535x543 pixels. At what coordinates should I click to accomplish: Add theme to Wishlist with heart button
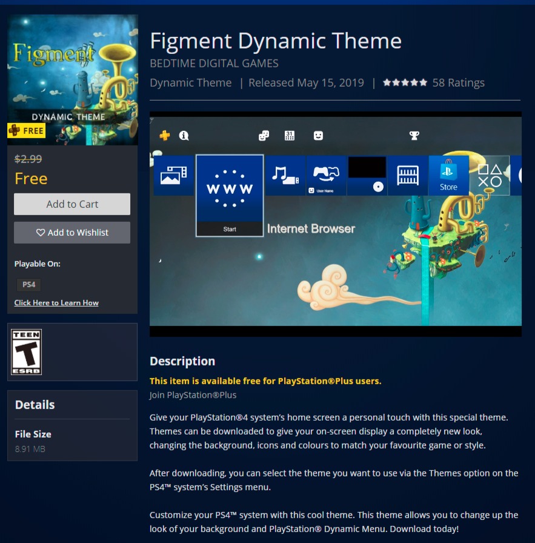click(x=72, y=232)
